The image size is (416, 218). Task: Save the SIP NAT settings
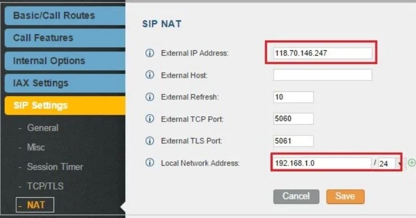click(345, 197)
